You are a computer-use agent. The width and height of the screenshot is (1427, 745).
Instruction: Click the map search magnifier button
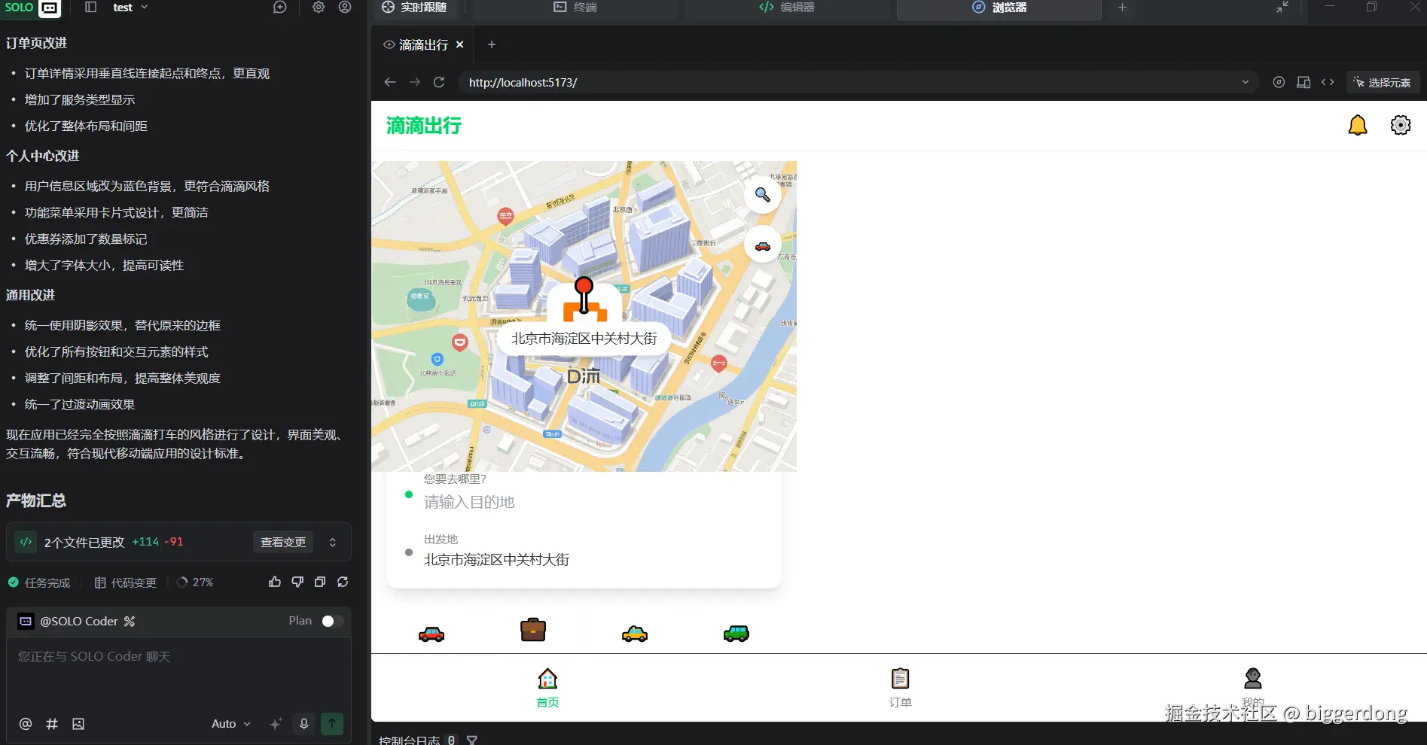tap(763, 195)
